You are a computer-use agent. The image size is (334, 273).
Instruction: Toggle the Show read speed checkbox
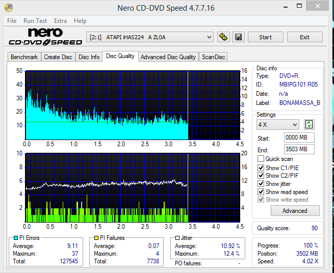pyautogui.click(x=261, y=192)
